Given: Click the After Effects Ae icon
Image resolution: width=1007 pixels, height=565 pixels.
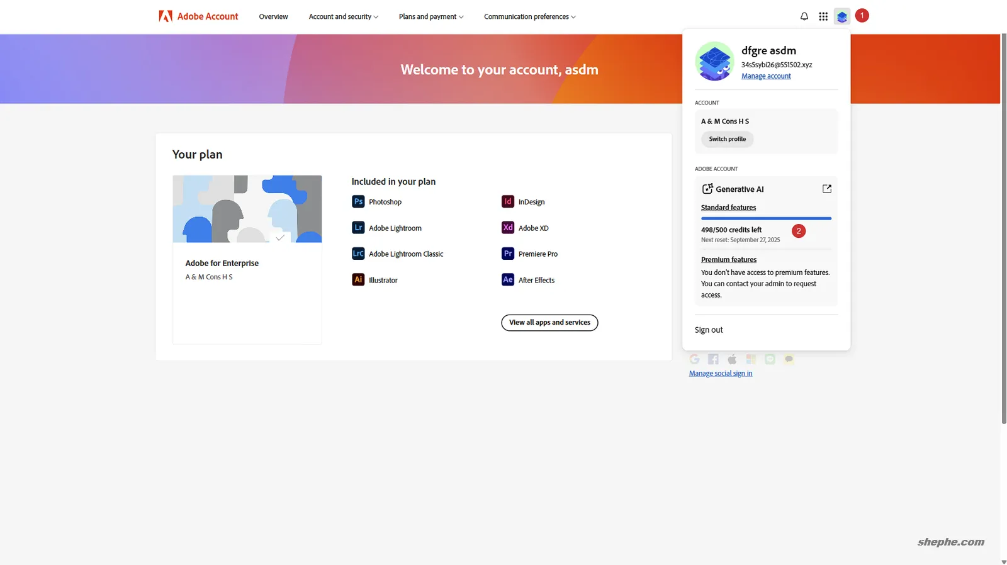Looking at the screenshot, I should point(508,280).
